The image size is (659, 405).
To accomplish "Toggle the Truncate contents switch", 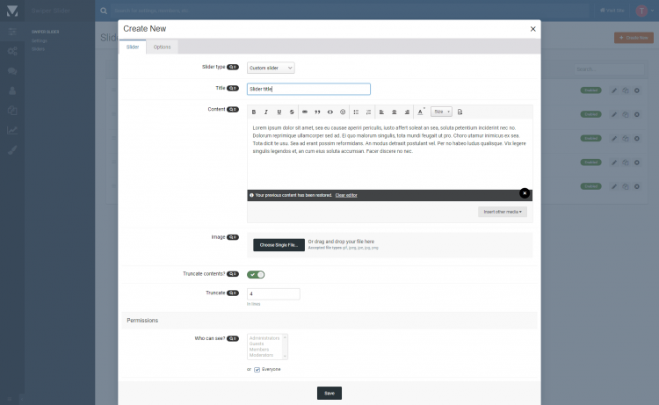I will click(257, 274).
